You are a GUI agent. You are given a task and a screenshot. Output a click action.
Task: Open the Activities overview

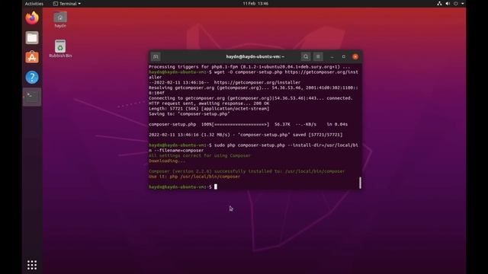[x=34, y=4]
